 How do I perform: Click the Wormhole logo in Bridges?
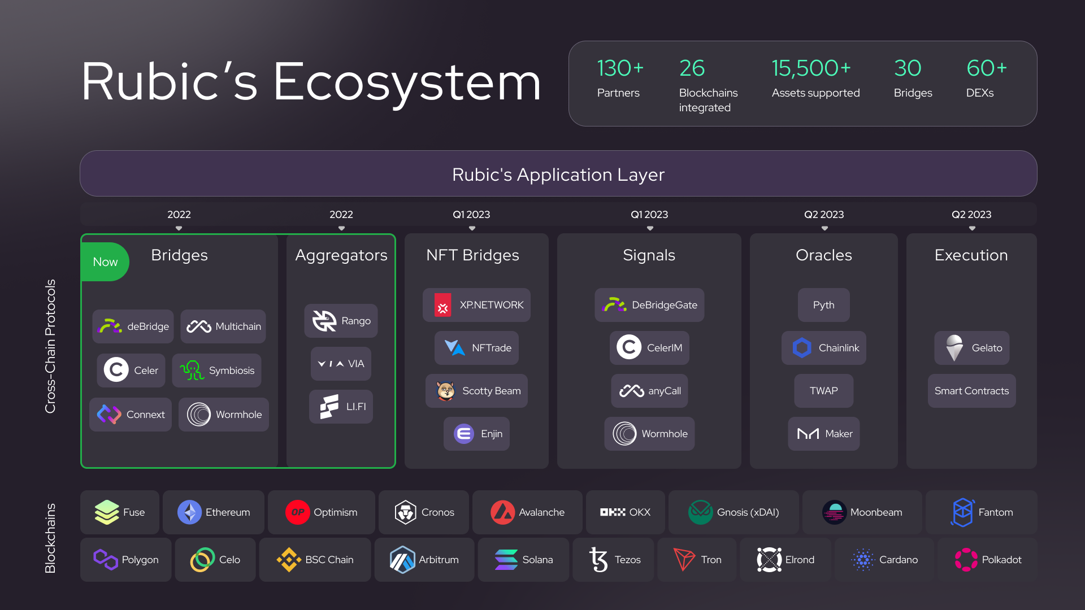199,415
